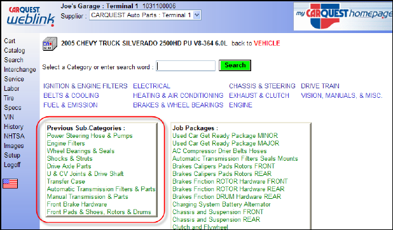Select the Transfer Case sub-category
The width and height of the screenshot is (393, 230).
[x=66, y=181]
